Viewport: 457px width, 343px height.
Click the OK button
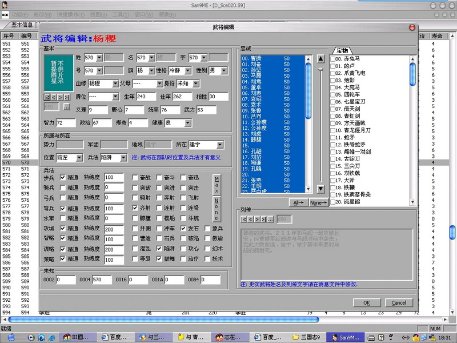pos(367,302)
